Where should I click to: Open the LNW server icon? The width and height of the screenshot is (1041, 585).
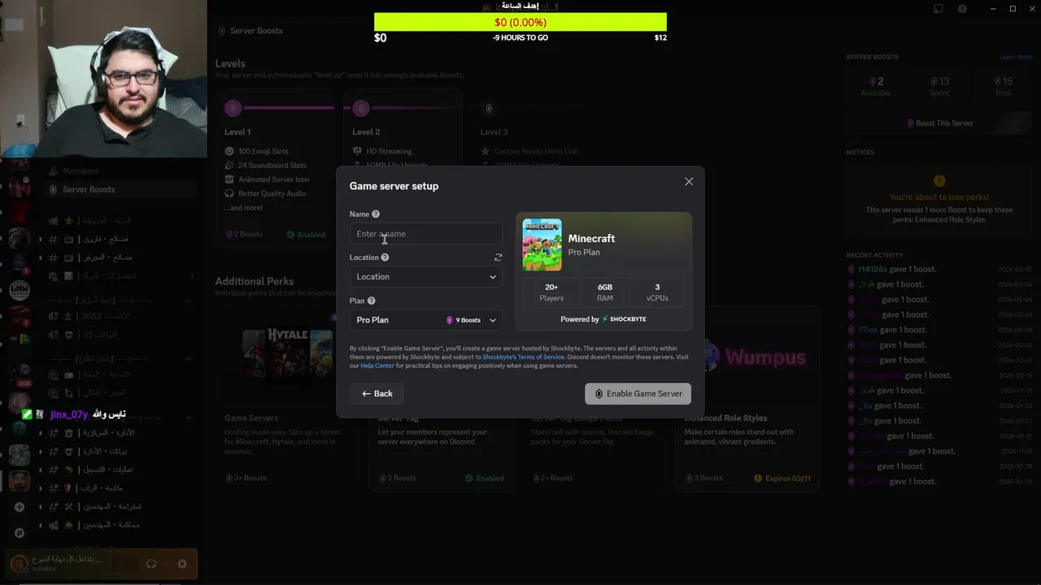coord(20,289)
